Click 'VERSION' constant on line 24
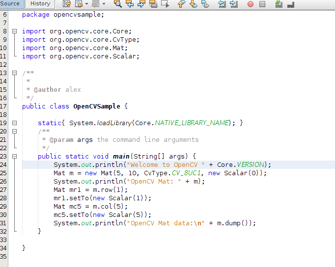 click(x=251, y=165)
